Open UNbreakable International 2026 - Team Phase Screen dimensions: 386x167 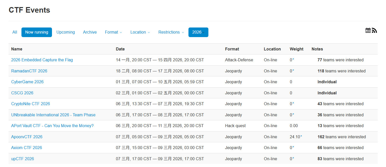[x=53, y=115]
